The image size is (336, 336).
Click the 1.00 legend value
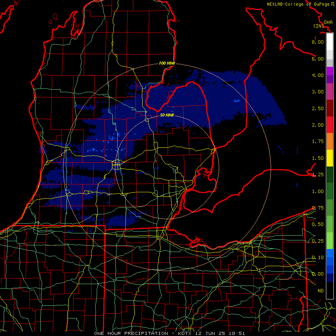pos(318,192)
